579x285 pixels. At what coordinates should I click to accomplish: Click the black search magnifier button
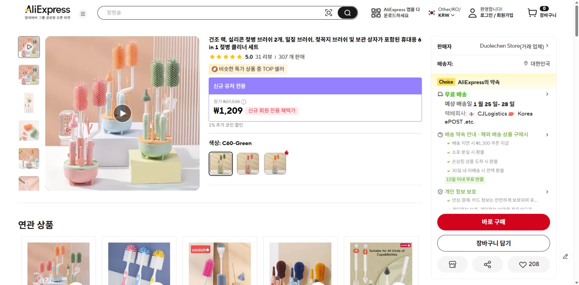point(347,13)
